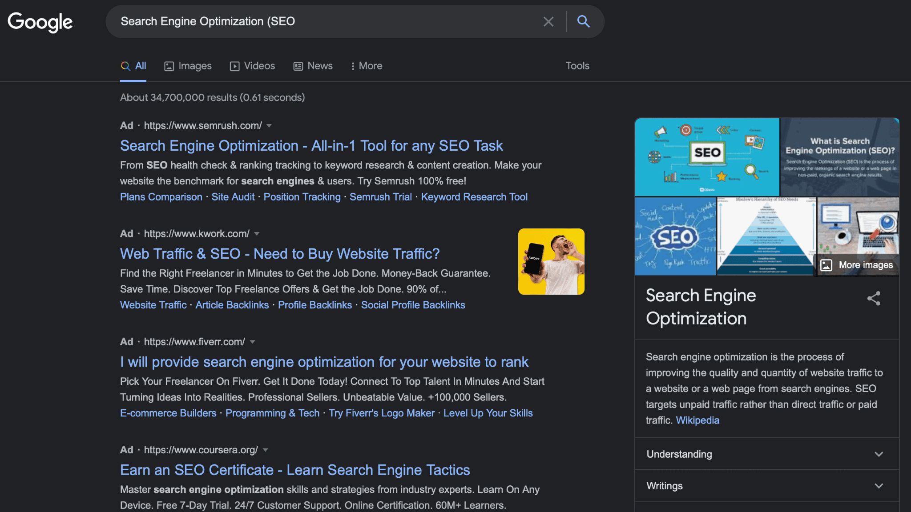The height and width of the screenshot is (512, 911).
Task: Click inside the search input field
Action: click(x=311, y=21)
